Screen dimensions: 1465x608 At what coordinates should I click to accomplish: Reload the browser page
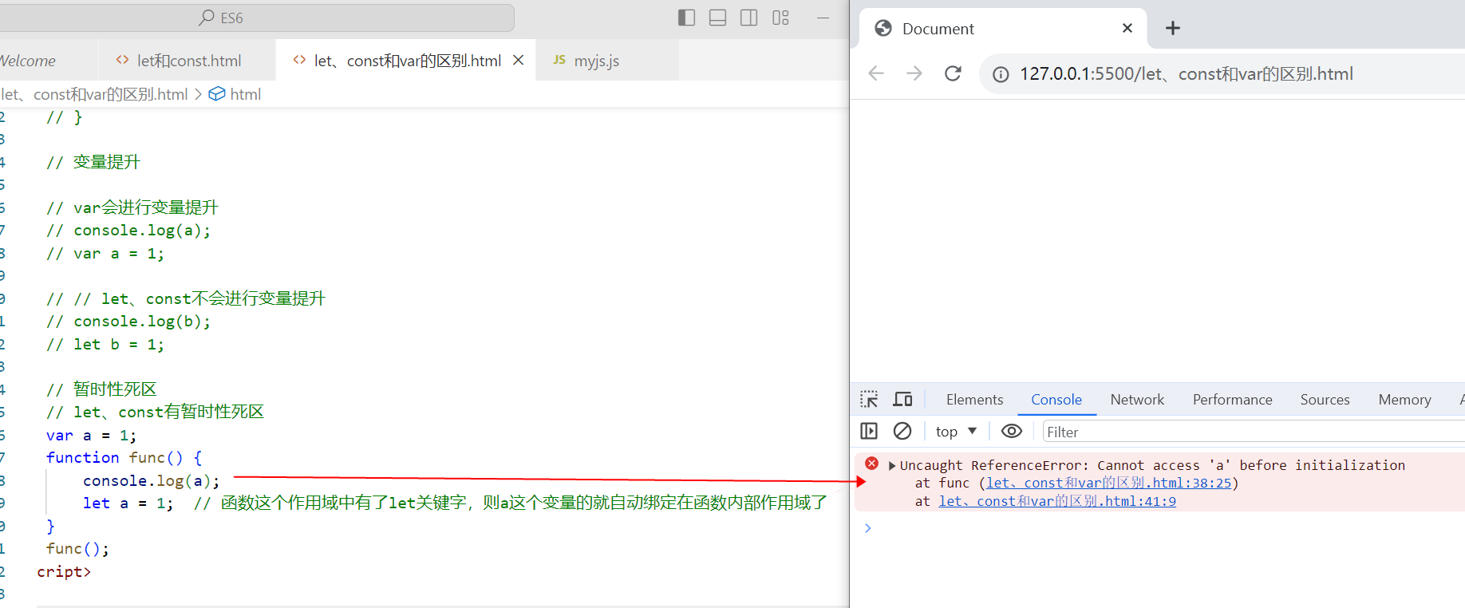[x=953, y=73]
